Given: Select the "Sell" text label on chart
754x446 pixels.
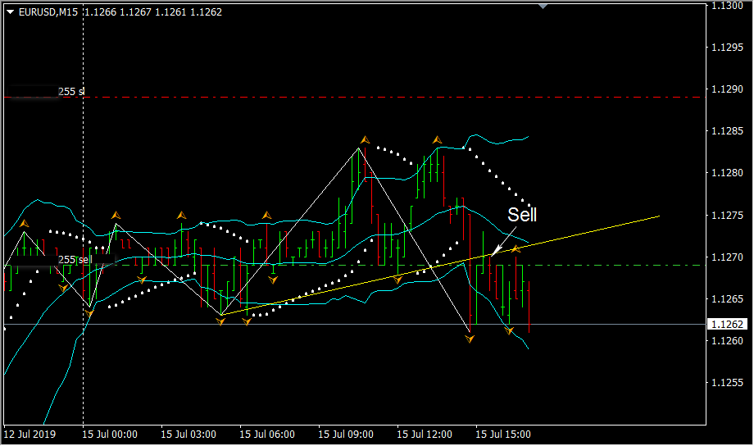Looking at the screenshot, I should tap(522, 215).
